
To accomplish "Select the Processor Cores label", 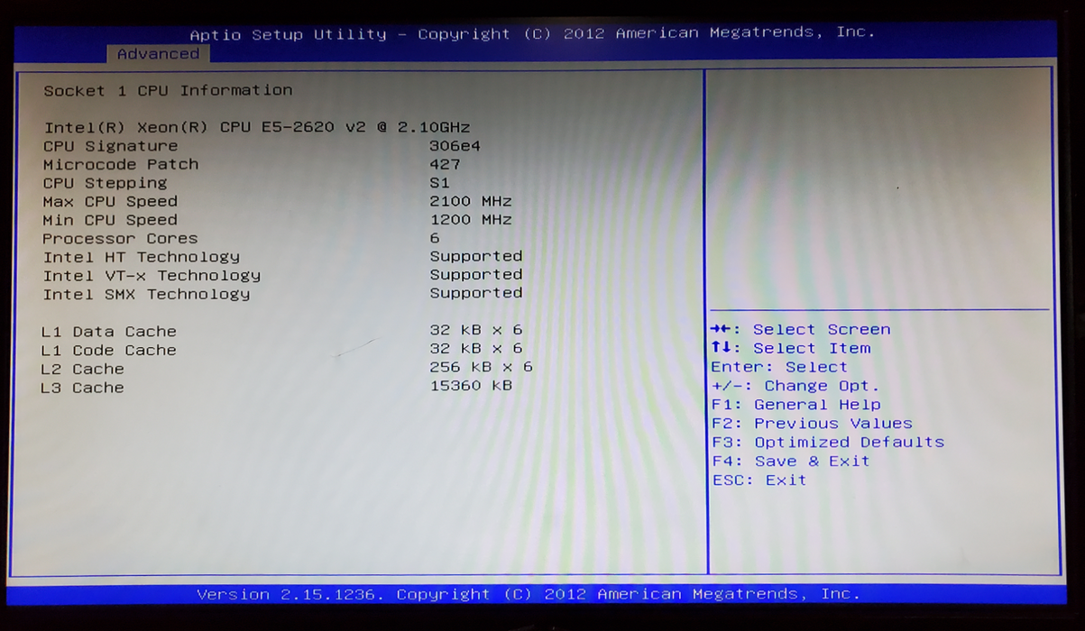I will coord(120,239).
